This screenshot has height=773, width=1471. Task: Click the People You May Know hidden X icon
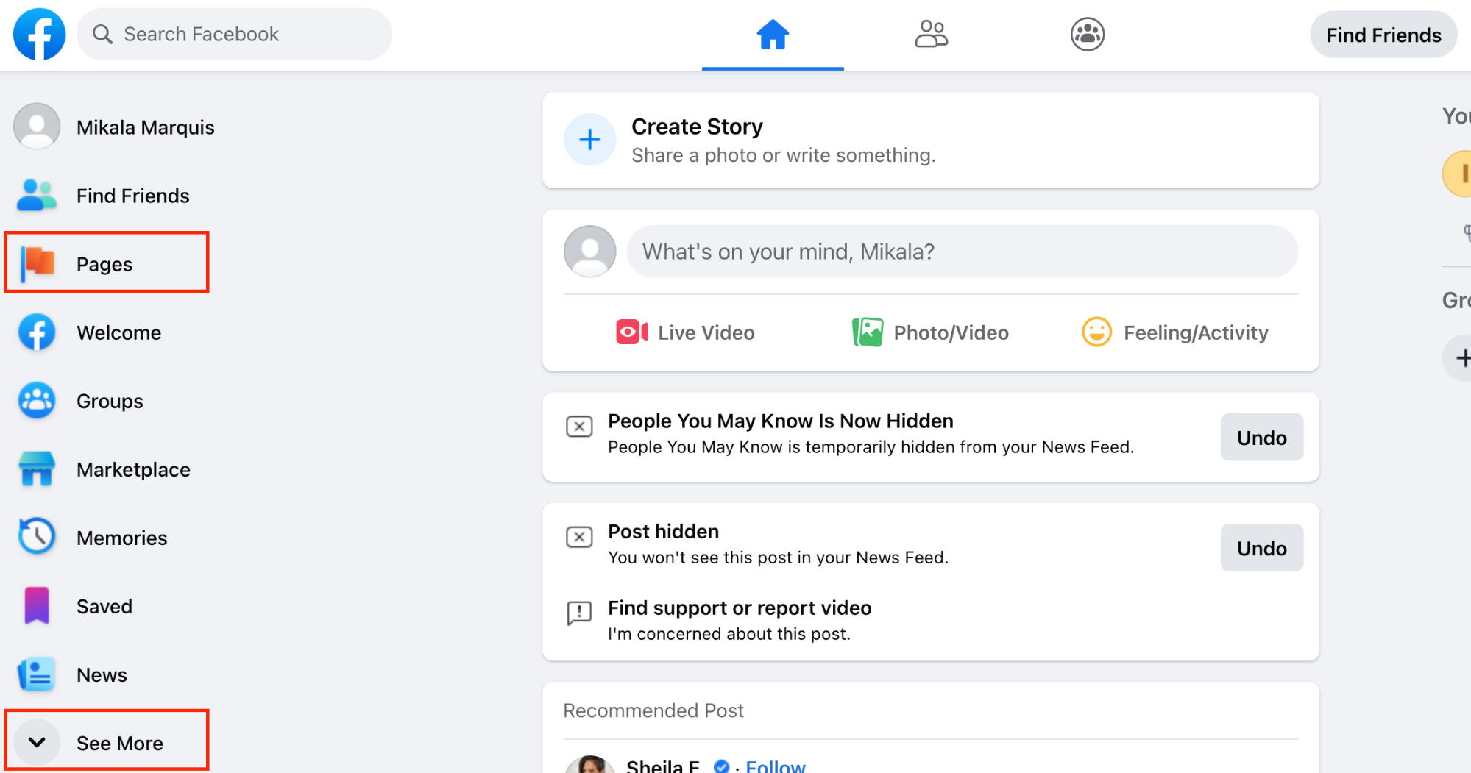click(579, 427)
